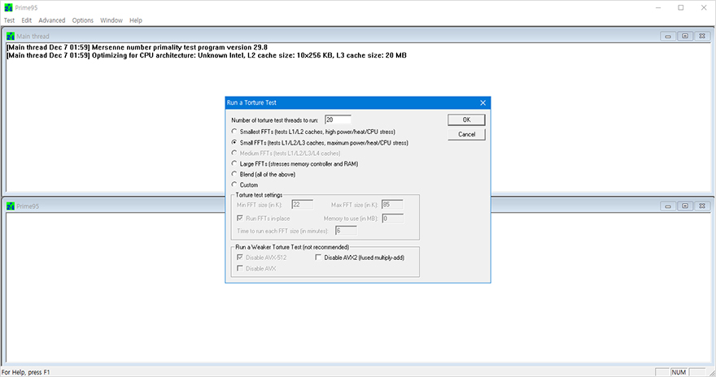Close the Prime95 main window
This screenshot has height=377, width=716.
(x=704, y=8)
